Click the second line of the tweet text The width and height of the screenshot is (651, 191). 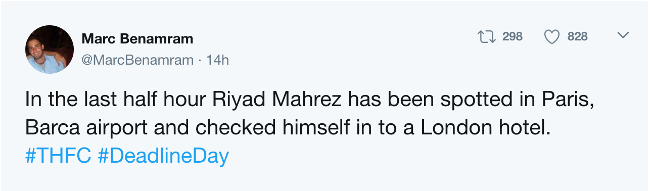(x=287, y=128)
